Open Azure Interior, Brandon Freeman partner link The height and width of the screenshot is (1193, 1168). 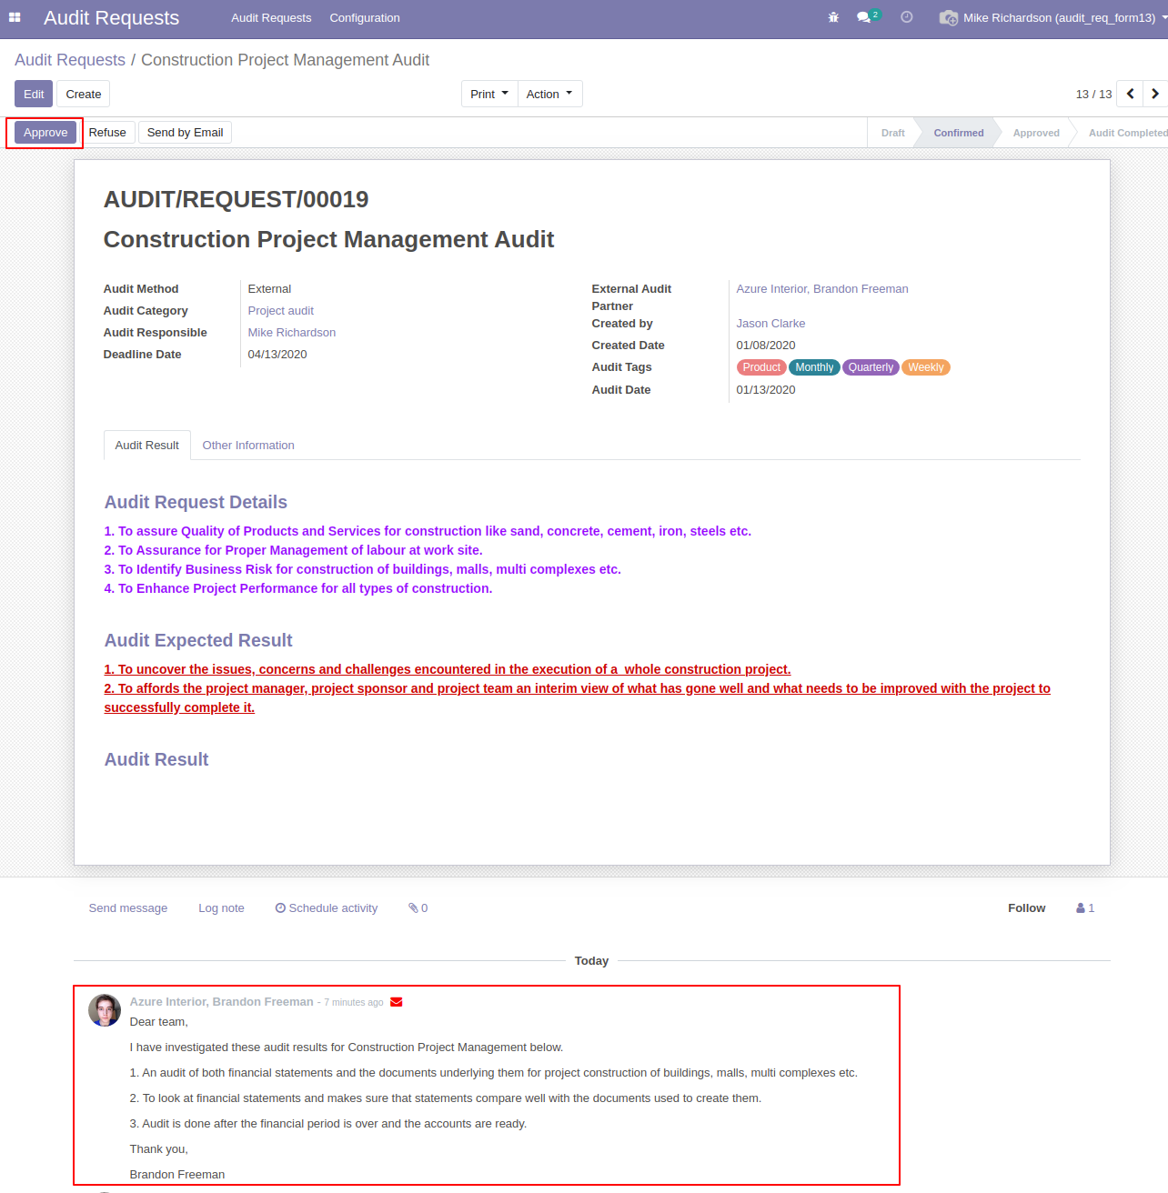click(822, 289)
